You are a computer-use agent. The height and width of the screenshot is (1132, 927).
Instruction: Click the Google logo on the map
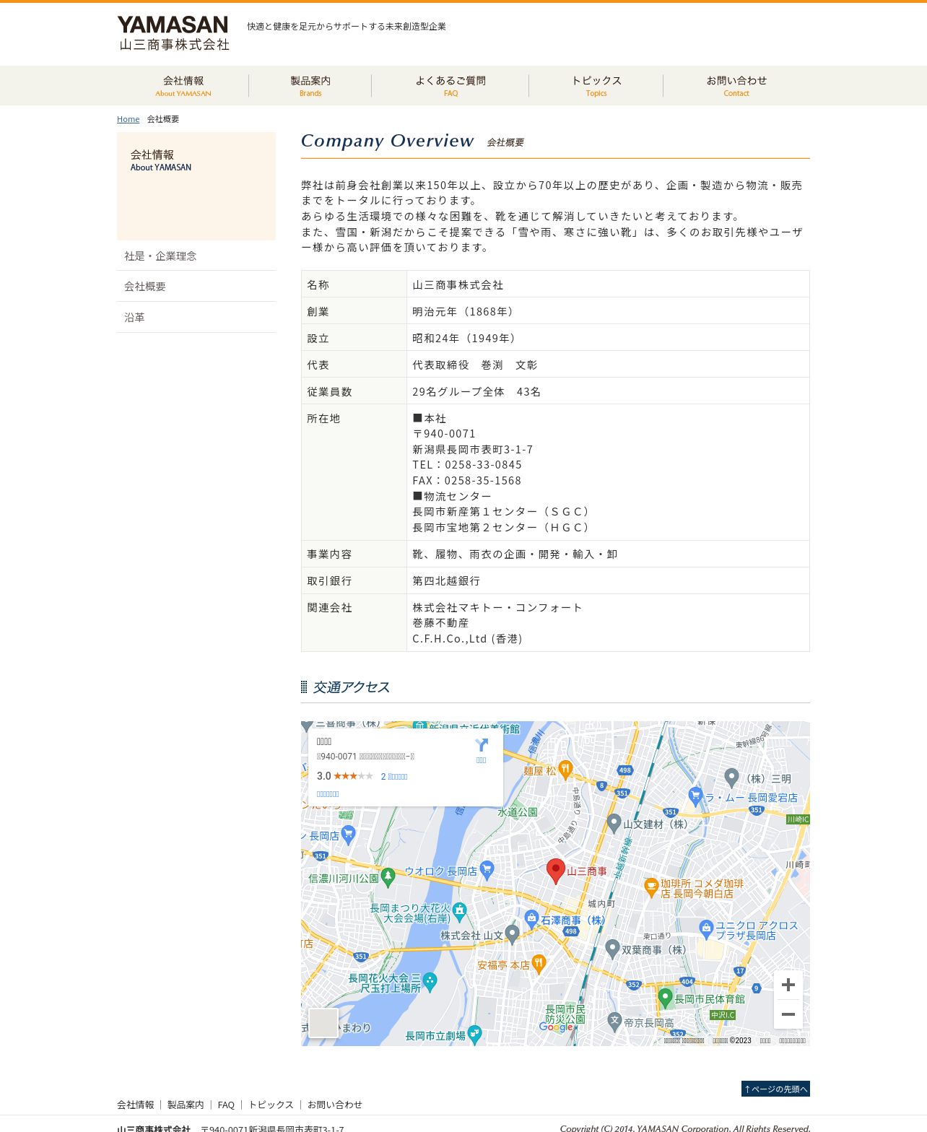pos(557,1027)
